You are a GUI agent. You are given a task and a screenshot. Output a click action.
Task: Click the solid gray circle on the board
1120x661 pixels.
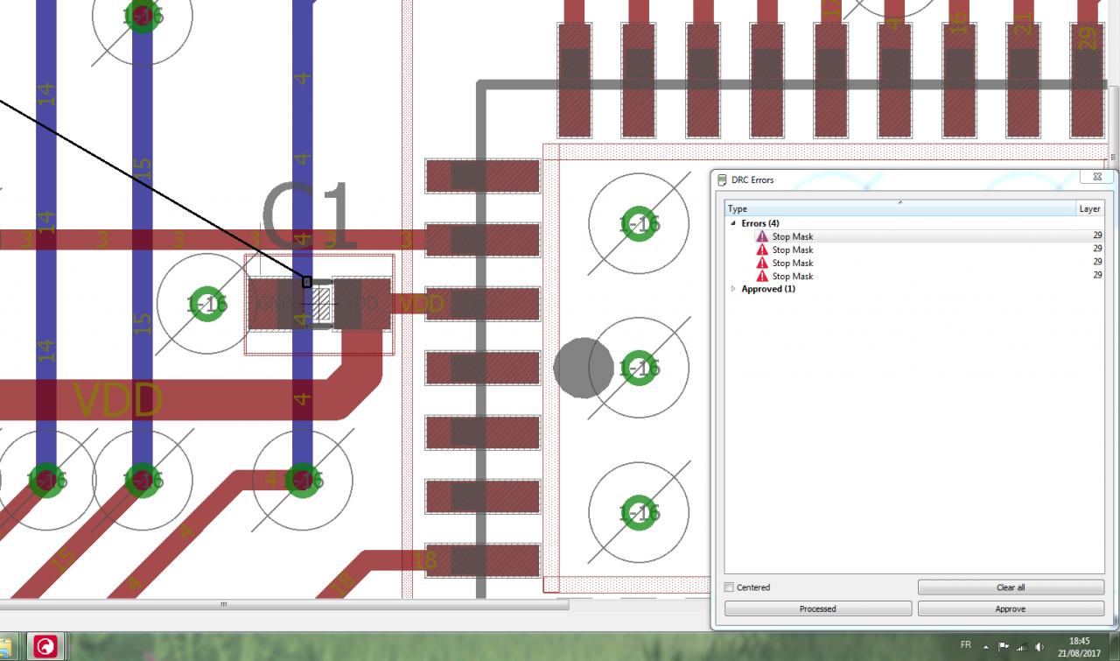coord(584,369)
